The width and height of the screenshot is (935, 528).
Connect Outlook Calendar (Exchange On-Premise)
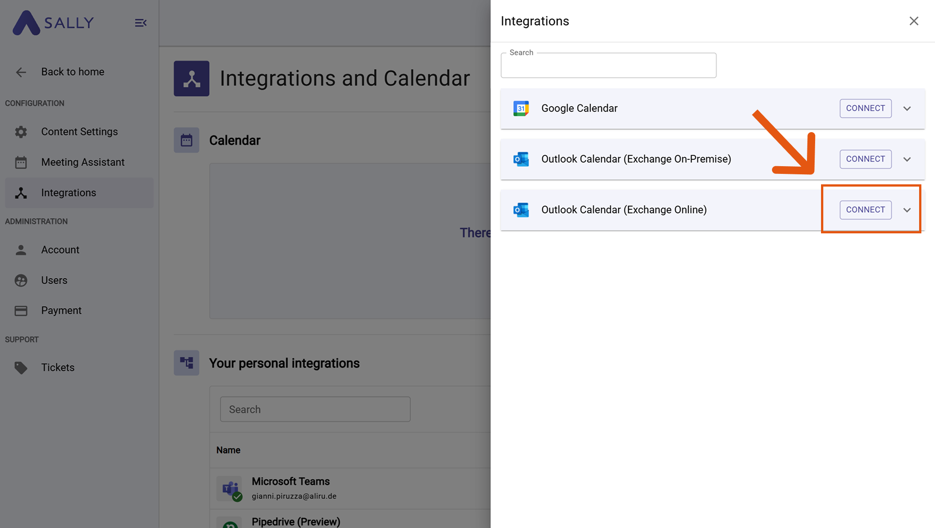pos(866,159)
